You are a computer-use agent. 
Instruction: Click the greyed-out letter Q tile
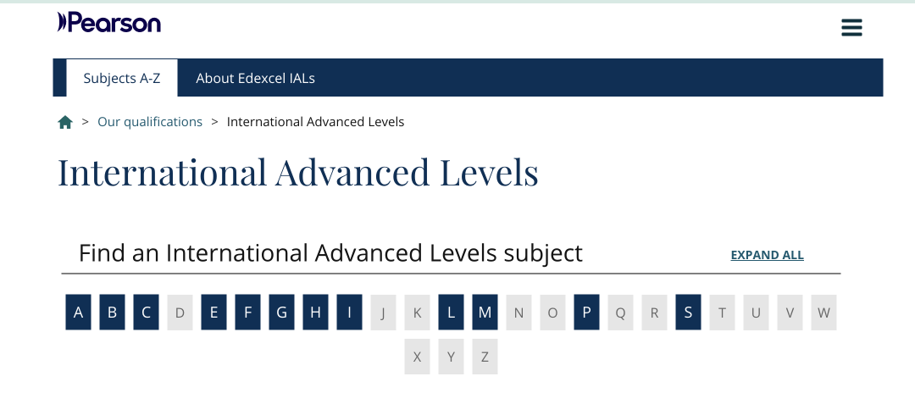[620, 312]
